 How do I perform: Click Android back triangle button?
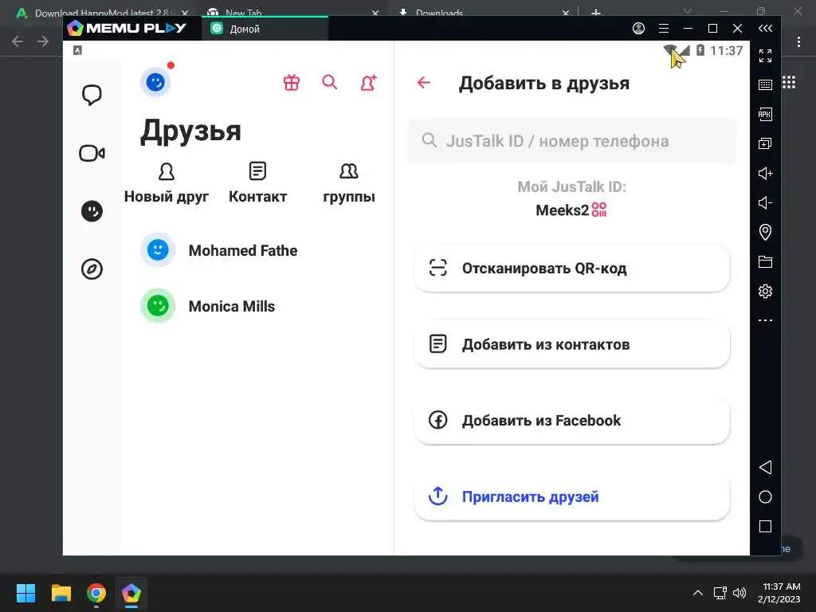click(x=765, y=467)
